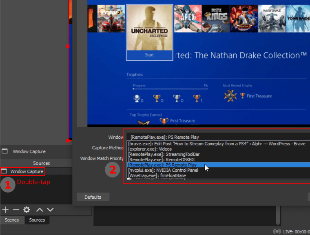Select the Window Capture row in Sources list
The width and height of the screenshot is (310, 235).
pos(36,171)
